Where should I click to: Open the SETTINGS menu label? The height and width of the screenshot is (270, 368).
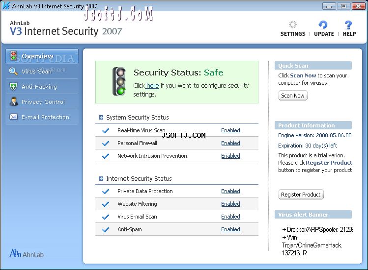(293, 34)
